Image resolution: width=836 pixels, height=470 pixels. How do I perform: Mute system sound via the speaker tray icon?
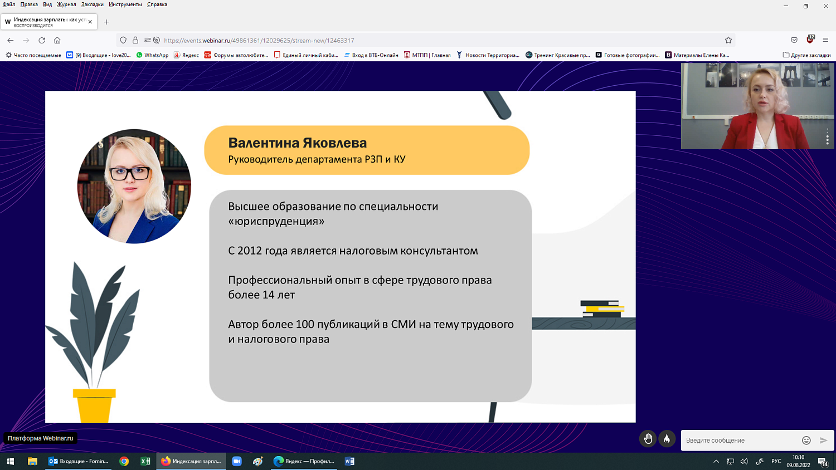click(x=743, y=461)
